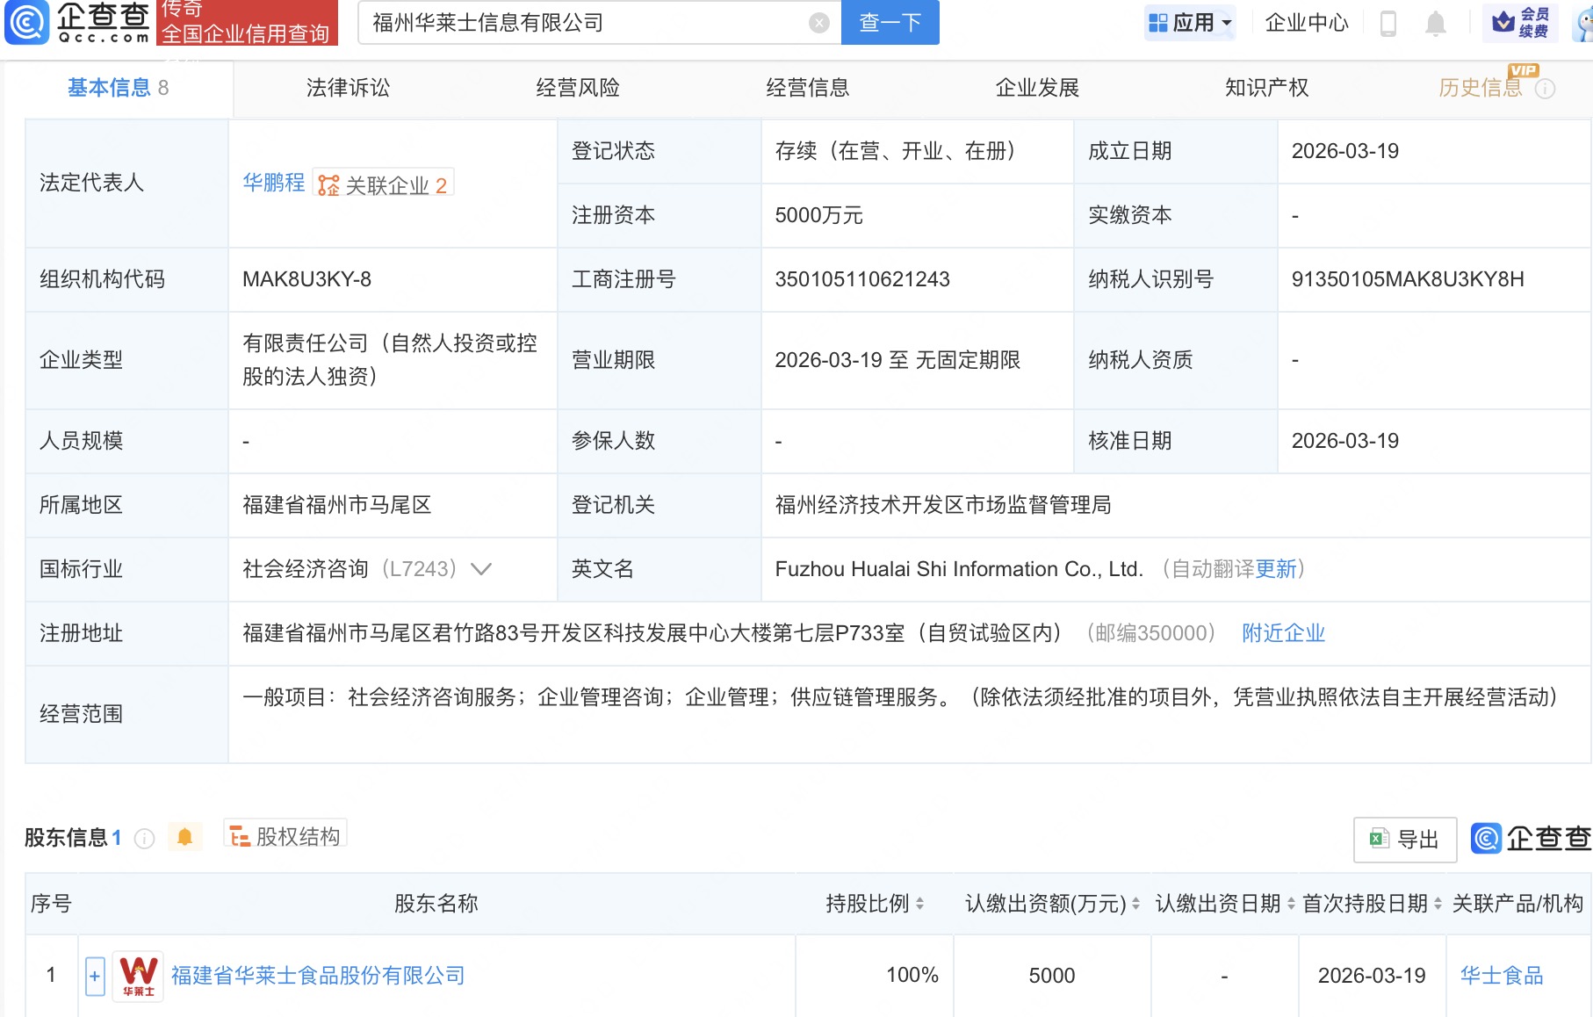Toggle shareholder monitoring bell icon
Screen dimensions: 1593x1017
(x=184, y=837)
